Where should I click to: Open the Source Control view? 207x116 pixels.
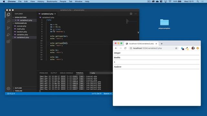pos(8,28)
